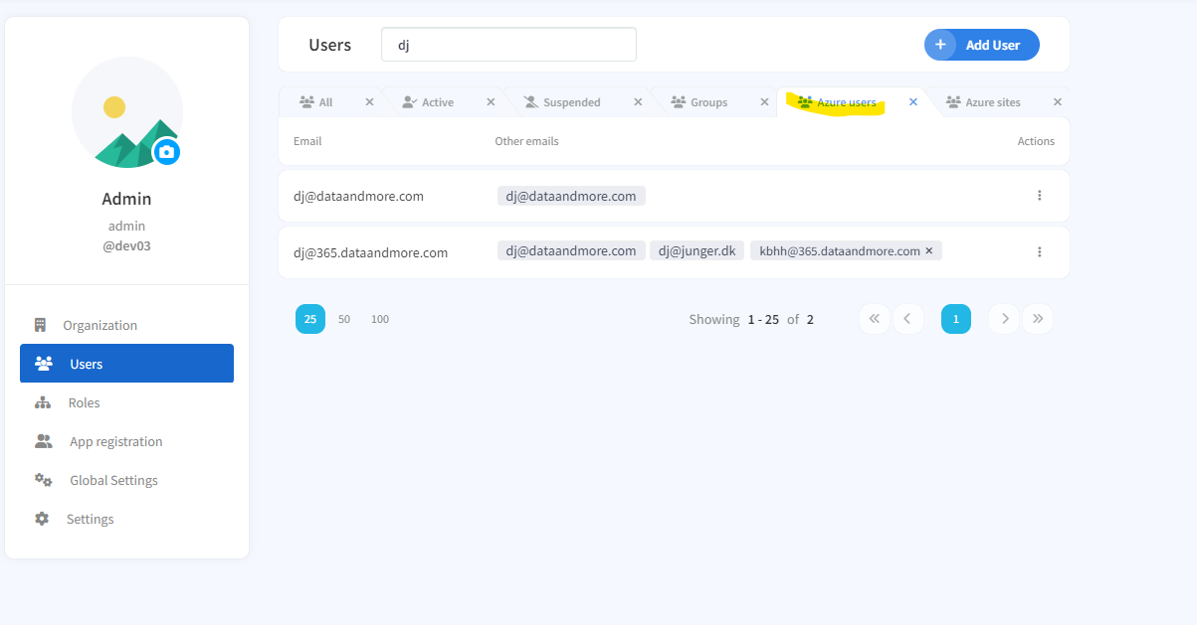This screenshot has width=1197, height=625.
Task: Close the Suspended tab
Action: pos(637,102)
